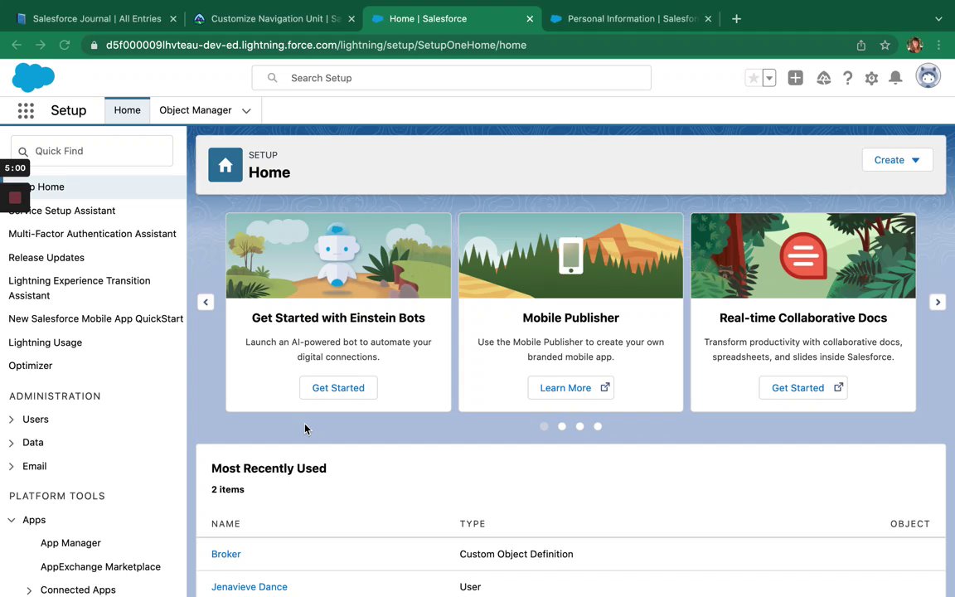Close the Personal Information tab
The width and height of the screenshot is (955, 597).
pos(708,19)
